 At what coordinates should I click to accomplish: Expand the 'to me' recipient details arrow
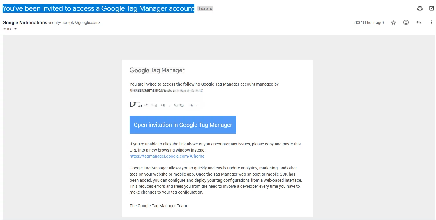click(15, 29)
